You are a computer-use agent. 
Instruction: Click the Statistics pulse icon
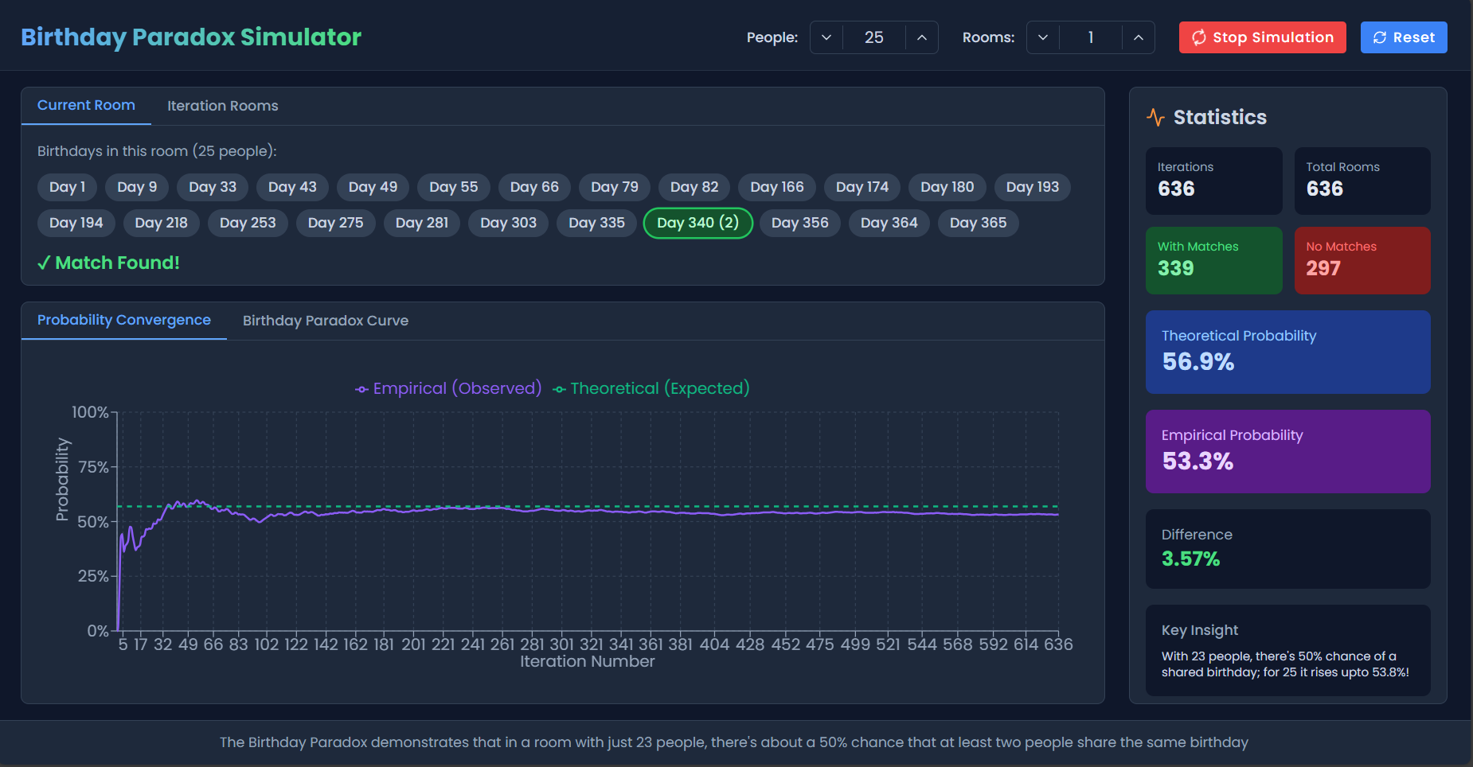click(1155, 118)
